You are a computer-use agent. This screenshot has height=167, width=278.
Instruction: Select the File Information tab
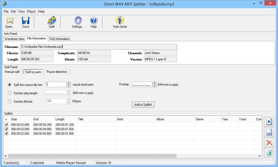click(36, 38)
